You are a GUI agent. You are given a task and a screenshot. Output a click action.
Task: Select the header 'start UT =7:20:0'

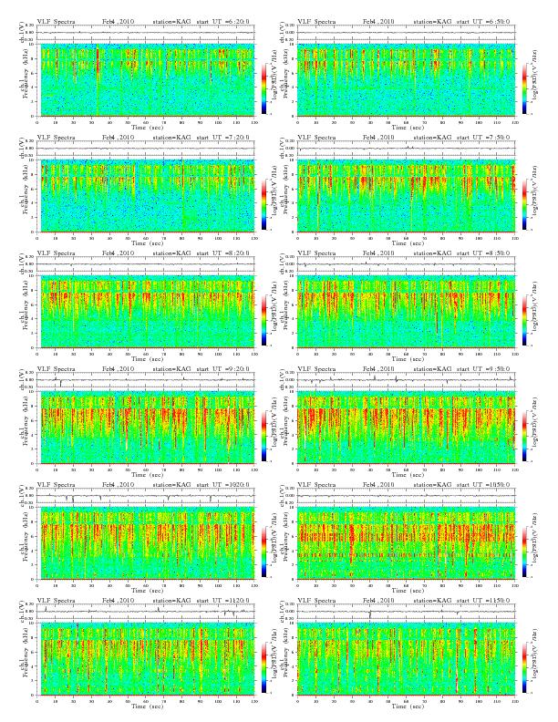pos(223,138)
